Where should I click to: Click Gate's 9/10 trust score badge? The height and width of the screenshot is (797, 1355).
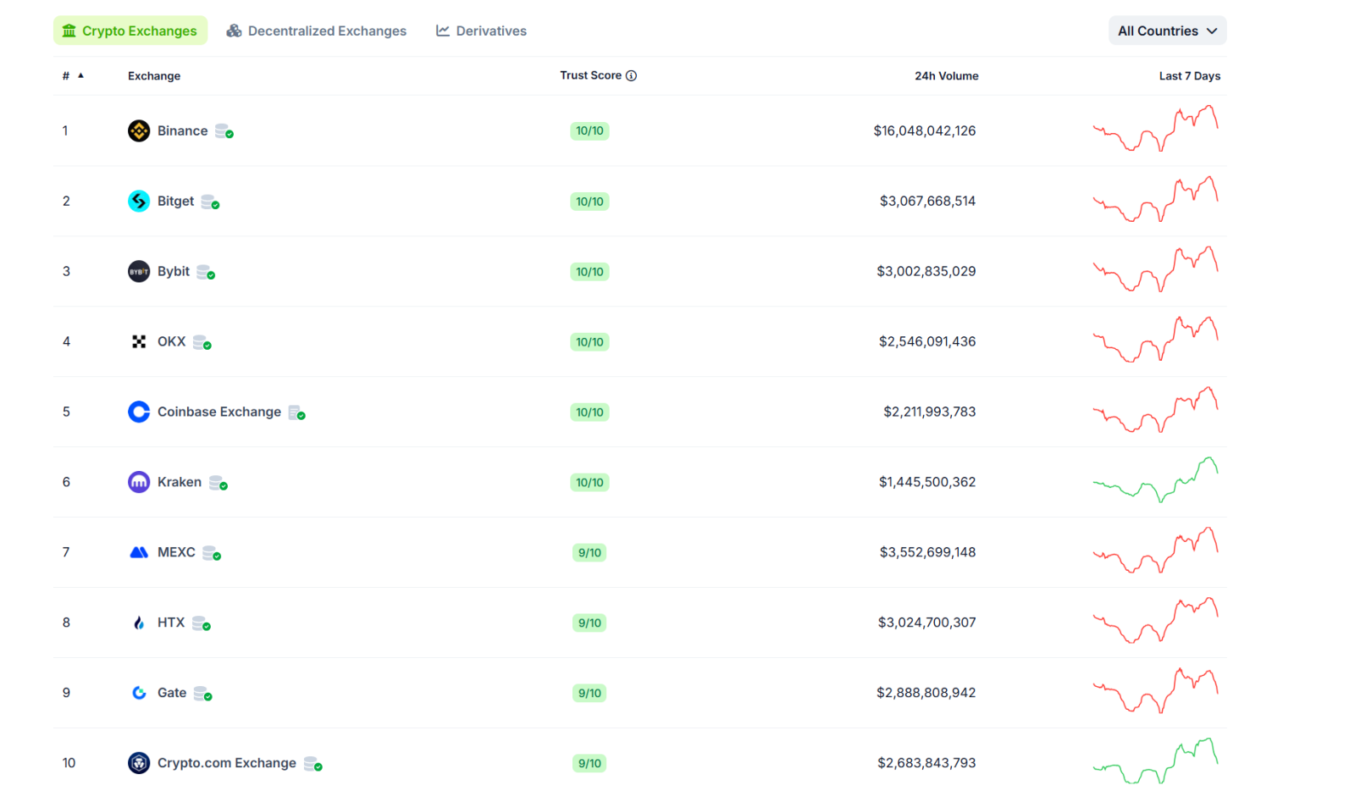pyautogui.click(x=589, y=693)
